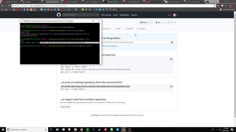The height and width of the screenshot is (132, 236).
Task: Select the repository URL text field
Action: point(135,43)
